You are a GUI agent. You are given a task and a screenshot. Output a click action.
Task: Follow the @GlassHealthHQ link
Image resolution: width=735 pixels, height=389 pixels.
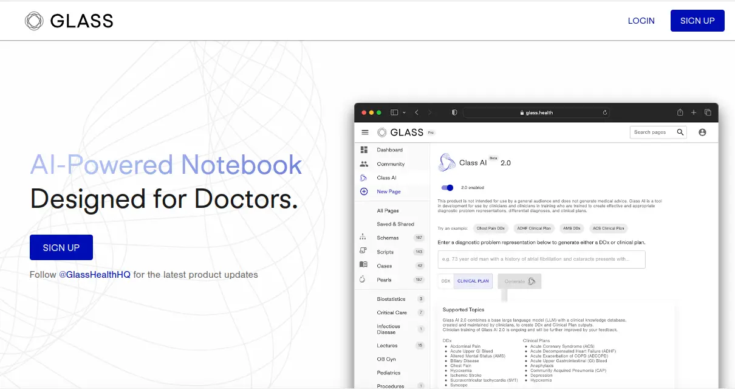coord(95,275)
